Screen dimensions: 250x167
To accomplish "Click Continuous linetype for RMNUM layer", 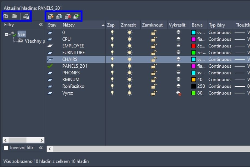I will [220, 80].
